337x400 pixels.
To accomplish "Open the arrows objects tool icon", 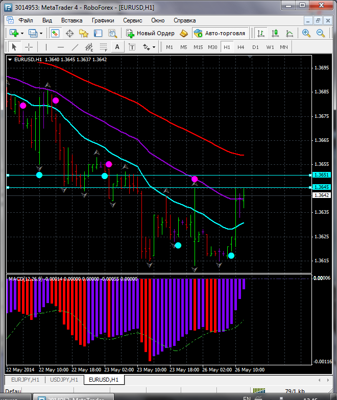I will pyautogui.click(x=146, y=47).
